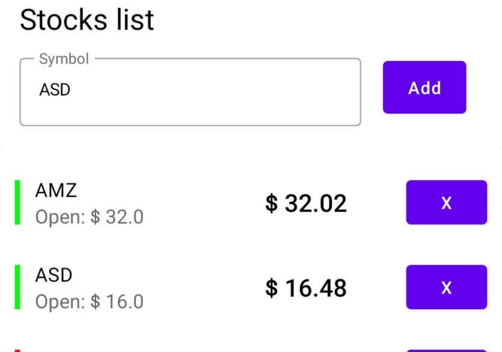Click the typed ASD text in Symbol field
The width and height of the screenshot is (502, 352).
point(55,90)
